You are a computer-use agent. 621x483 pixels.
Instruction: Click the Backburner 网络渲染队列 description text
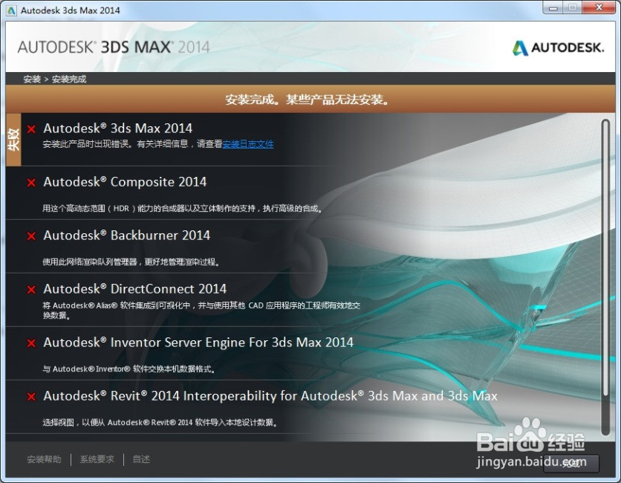point(131,262)
